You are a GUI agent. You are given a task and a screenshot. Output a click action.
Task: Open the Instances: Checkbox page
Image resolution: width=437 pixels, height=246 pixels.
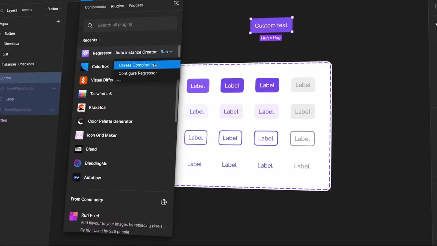click(18, 64)
